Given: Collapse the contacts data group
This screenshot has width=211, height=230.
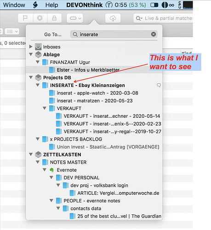Looking at the screenshot, I should click(58, 208).
